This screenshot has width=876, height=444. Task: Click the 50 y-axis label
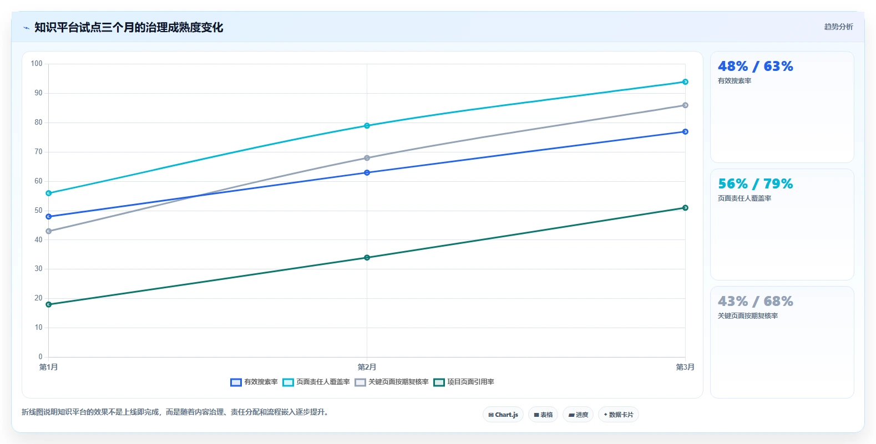point(38,211)
